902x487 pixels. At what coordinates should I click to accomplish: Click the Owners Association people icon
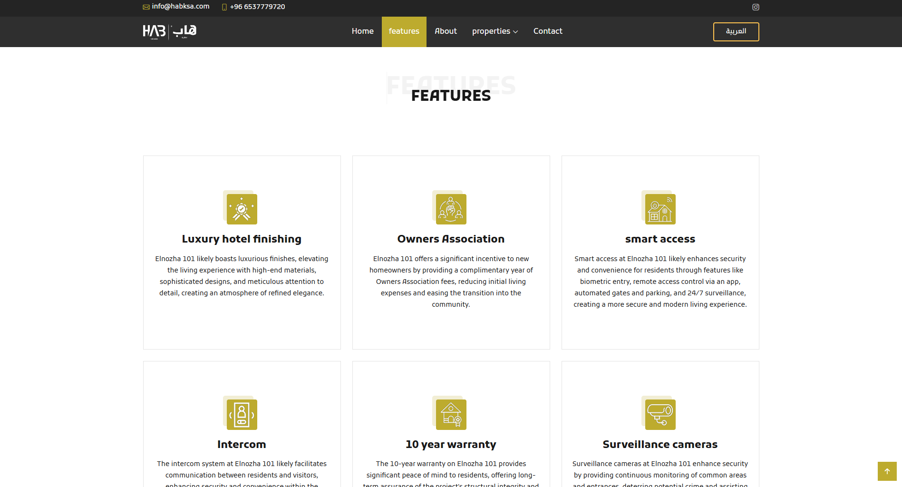[x=451, y=209]
